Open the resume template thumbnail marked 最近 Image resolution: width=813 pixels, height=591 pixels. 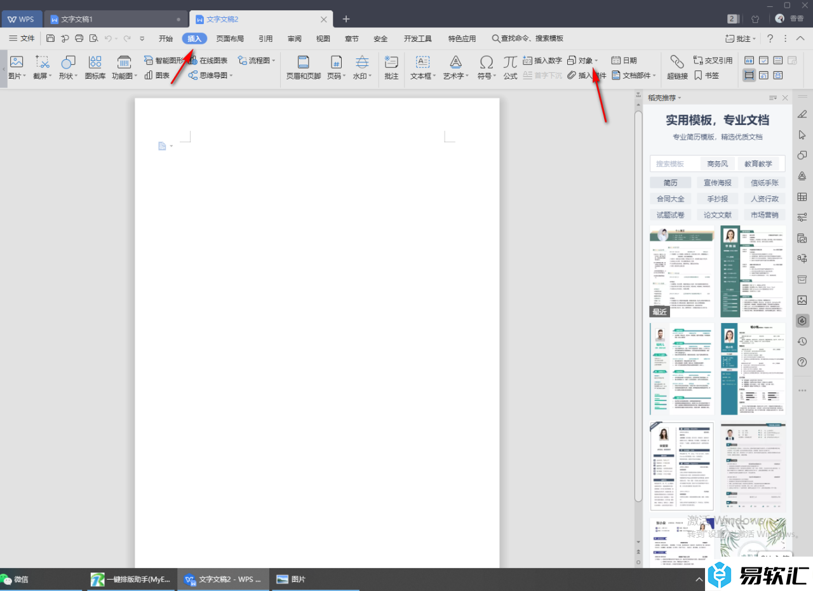coord(682,271)
